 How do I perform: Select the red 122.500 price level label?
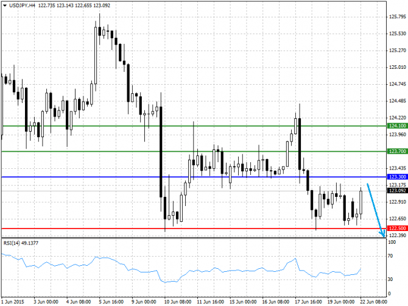click(397, 229)
